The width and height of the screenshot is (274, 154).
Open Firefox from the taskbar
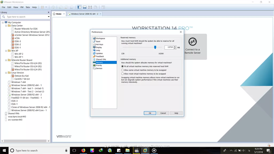83,150
